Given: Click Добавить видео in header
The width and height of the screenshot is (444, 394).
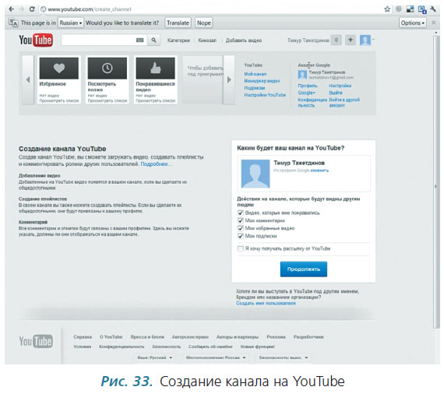Looking at the screenshot, I should click(x=244, y=40).
